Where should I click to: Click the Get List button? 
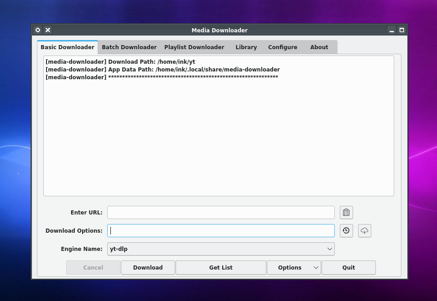coord(221,268)
